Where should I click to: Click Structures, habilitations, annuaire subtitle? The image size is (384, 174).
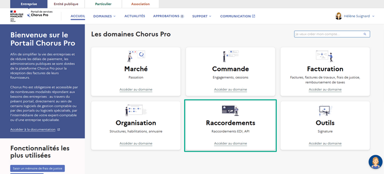[x=136, y=131]
